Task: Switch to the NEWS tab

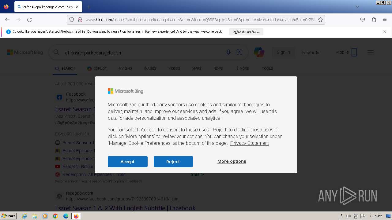Action: [218, 68]
